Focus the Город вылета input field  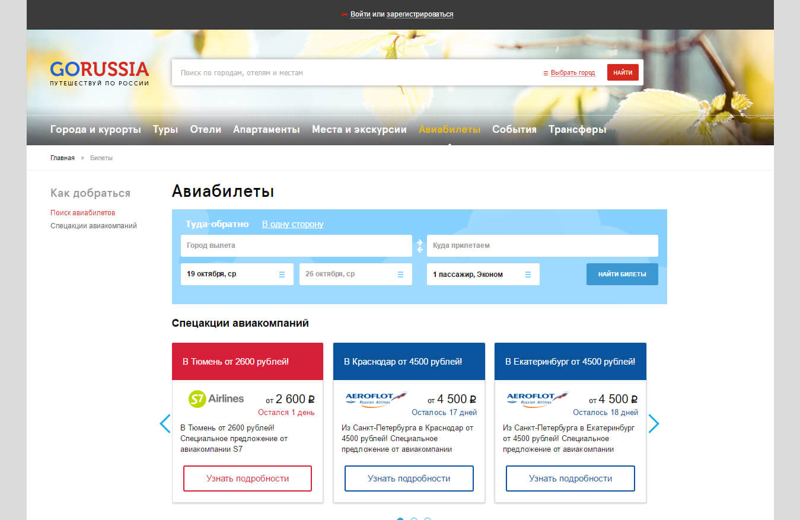click(x=296, y=245)
